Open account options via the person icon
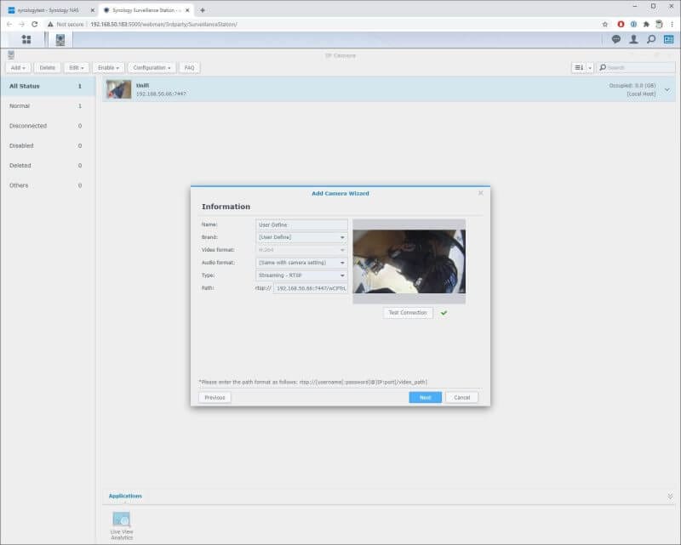 point(633,37)
